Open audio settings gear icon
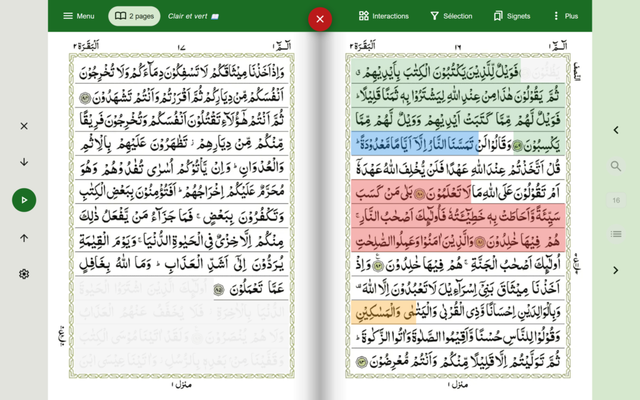The width and height of the screenshot is (640, 400). [x=24, y=274]
